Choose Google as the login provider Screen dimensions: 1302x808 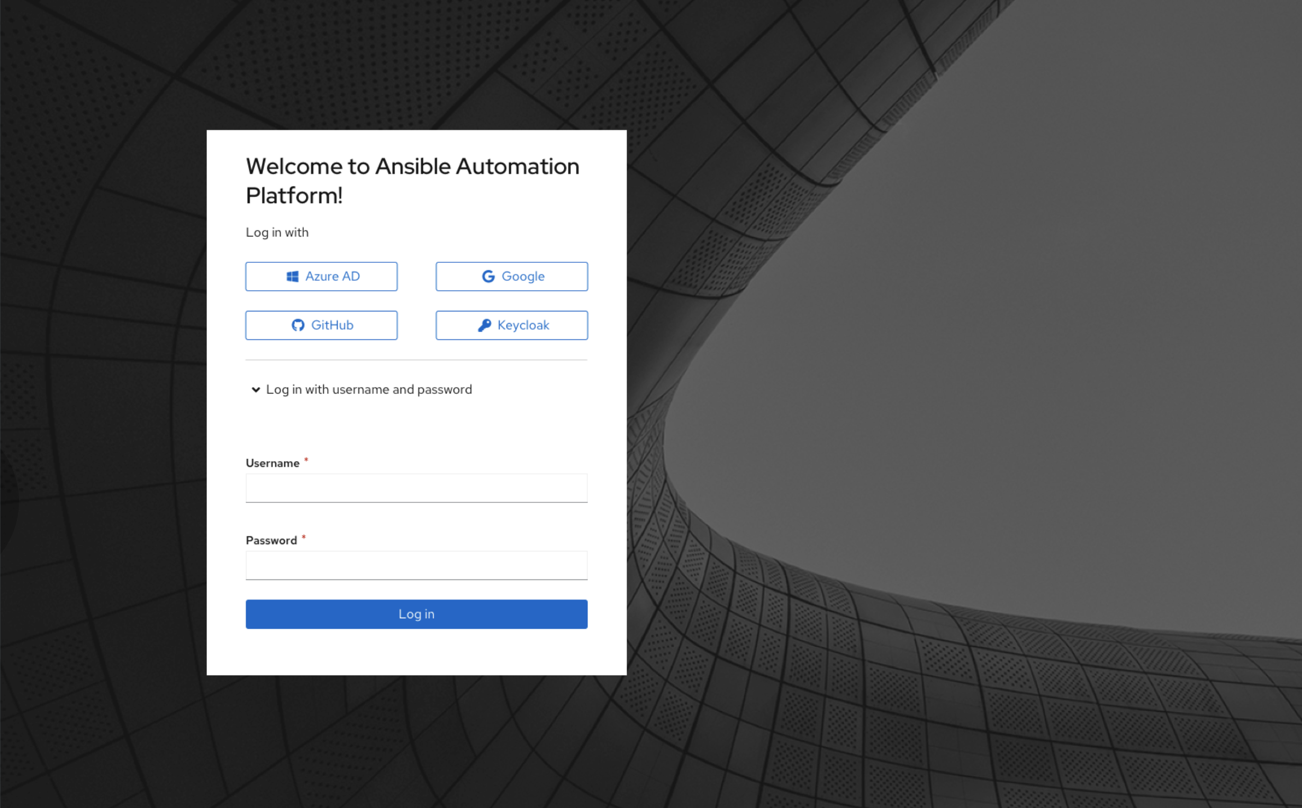(511, 276)
